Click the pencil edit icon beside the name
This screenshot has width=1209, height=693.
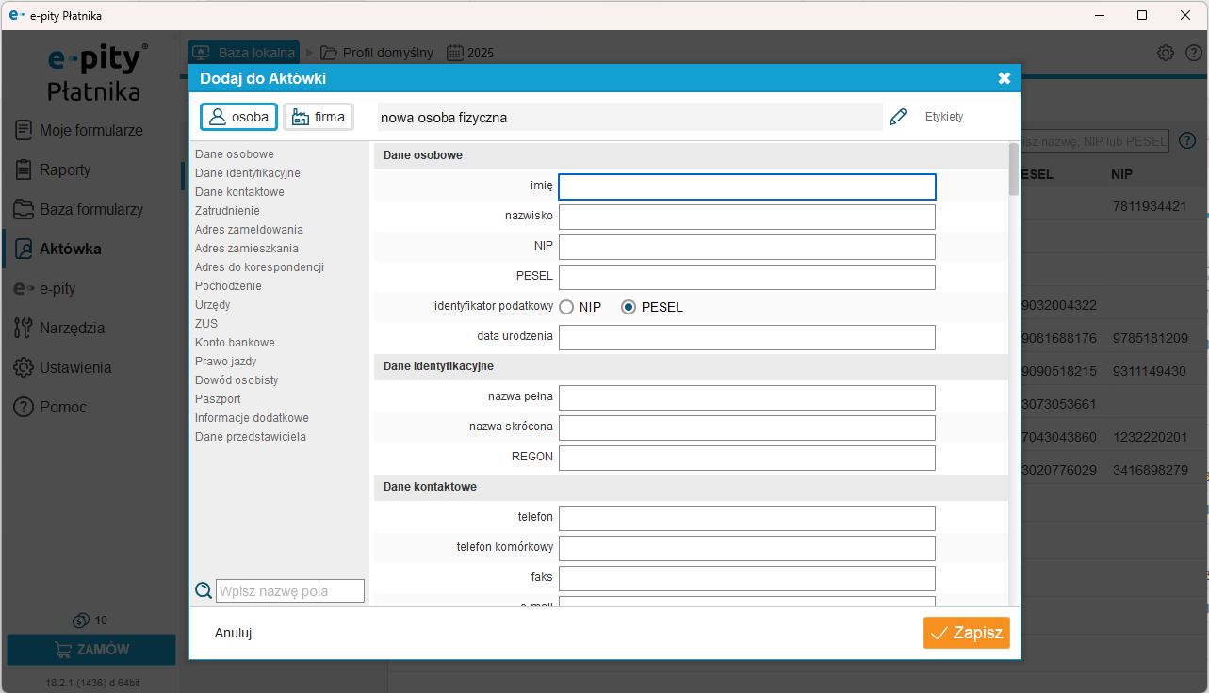[x=897, y=117]
